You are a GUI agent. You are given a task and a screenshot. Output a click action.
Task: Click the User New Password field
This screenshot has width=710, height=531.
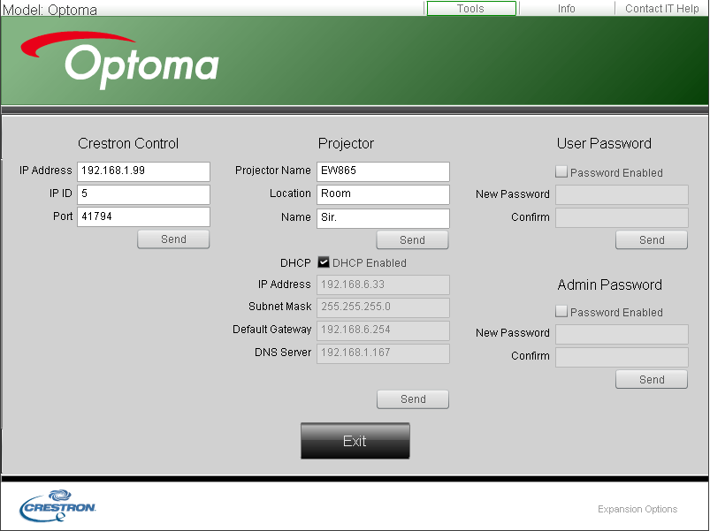622,194
